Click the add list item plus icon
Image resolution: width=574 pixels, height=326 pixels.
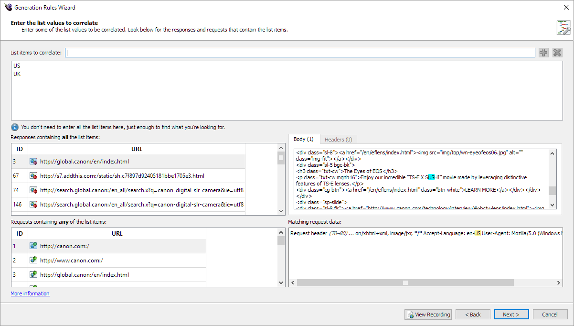(543, 53)
